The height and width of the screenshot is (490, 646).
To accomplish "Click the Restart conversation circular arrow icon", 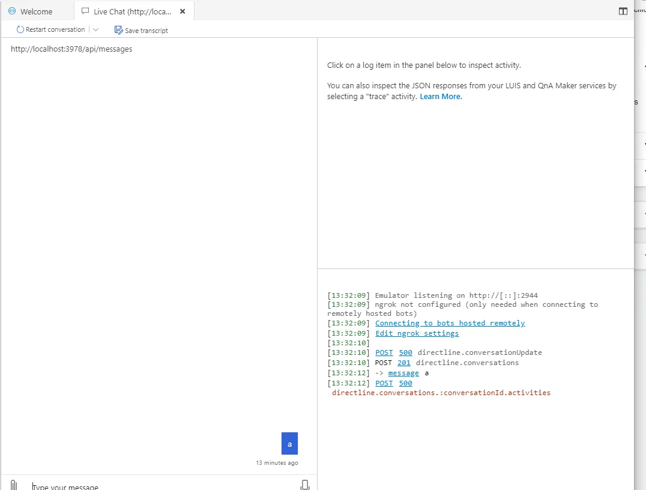I will click(x=20, y=29).
